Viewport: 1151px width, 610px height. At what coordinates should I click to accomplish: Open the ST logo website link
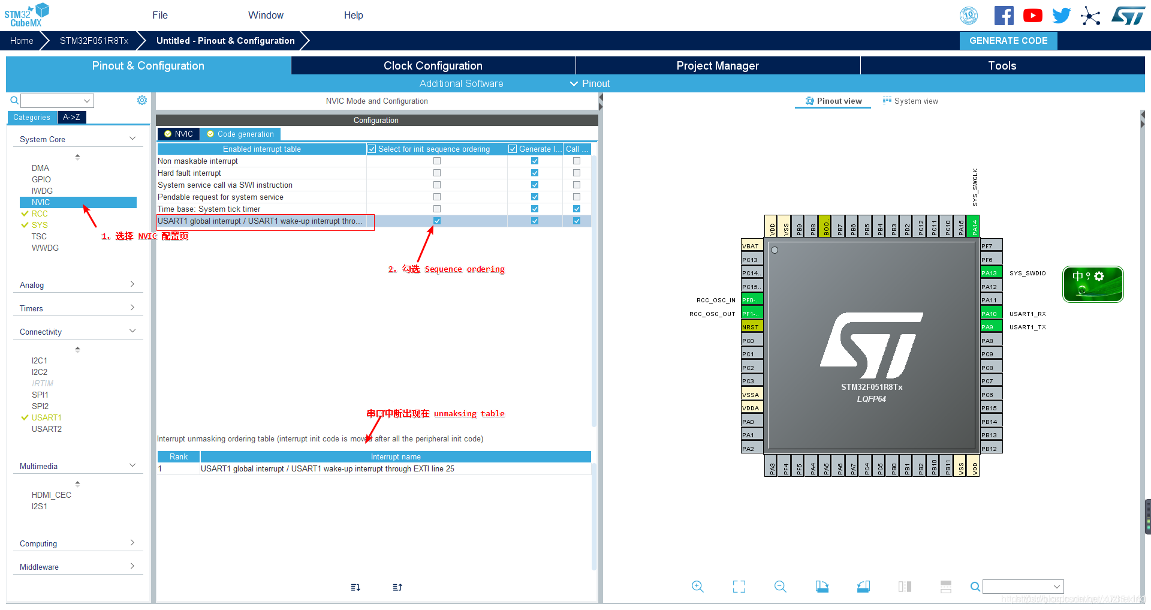coord(1128,16)
